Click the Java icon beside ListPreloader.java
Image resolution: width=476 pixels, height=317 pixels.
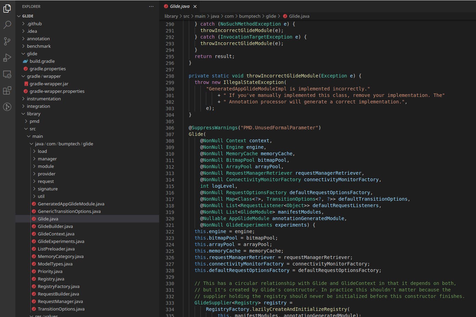point(34,249)
